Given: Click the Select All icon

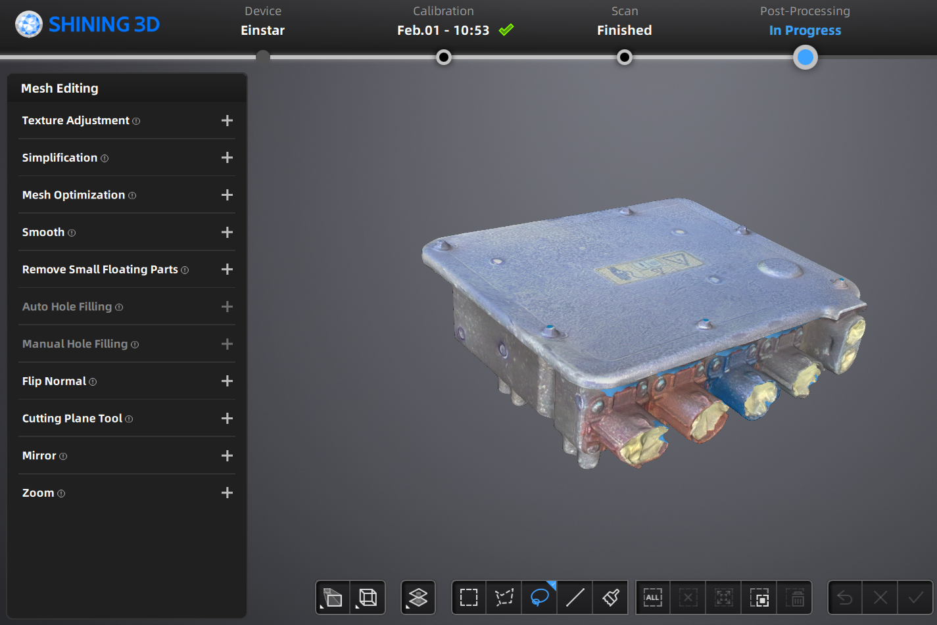Looking at the screenshot, I should coord(653,597).
